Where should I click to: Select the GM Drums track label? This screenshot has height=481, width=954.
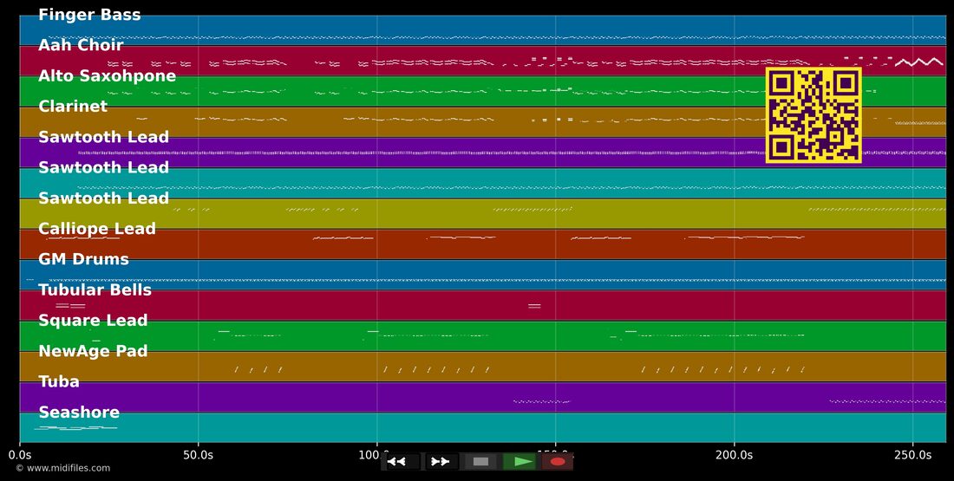84,259
